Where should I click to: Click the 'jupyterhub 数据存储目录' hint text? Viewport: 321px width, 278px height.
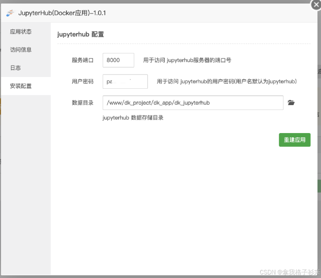click(x=133, y=118)
